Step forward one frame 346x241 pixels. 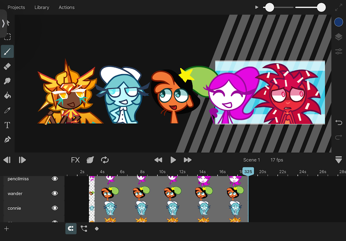pyautogui.click(x=22, y=160)
